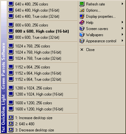Select 1152 x 864, 256 colors

[x=43, y=67]
